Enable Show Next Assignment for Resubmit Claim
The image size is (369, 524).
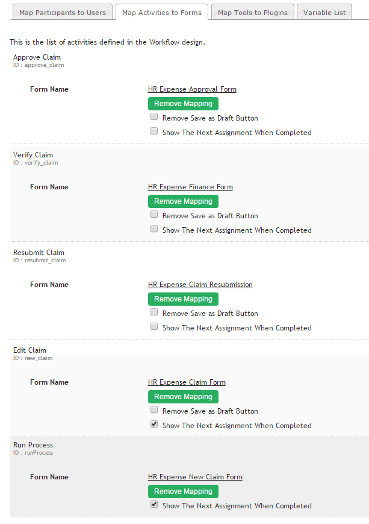pos(154,327)
